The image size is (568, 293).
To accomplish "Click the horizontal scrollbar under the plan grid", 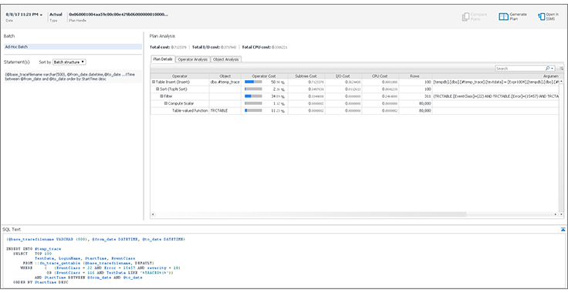I will tap(312, 214).
